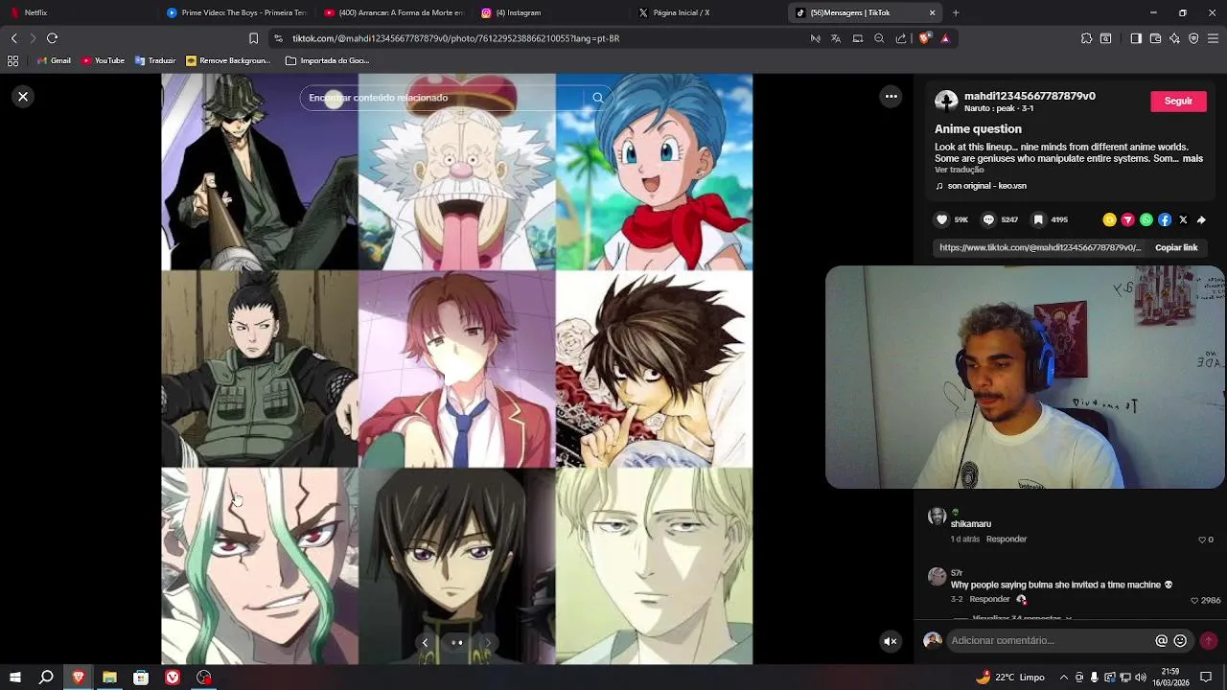1227x690 pixels.
Task: Open Brave Rewards triangle icon
Action: pyautogui.click(x=945, y=38)
